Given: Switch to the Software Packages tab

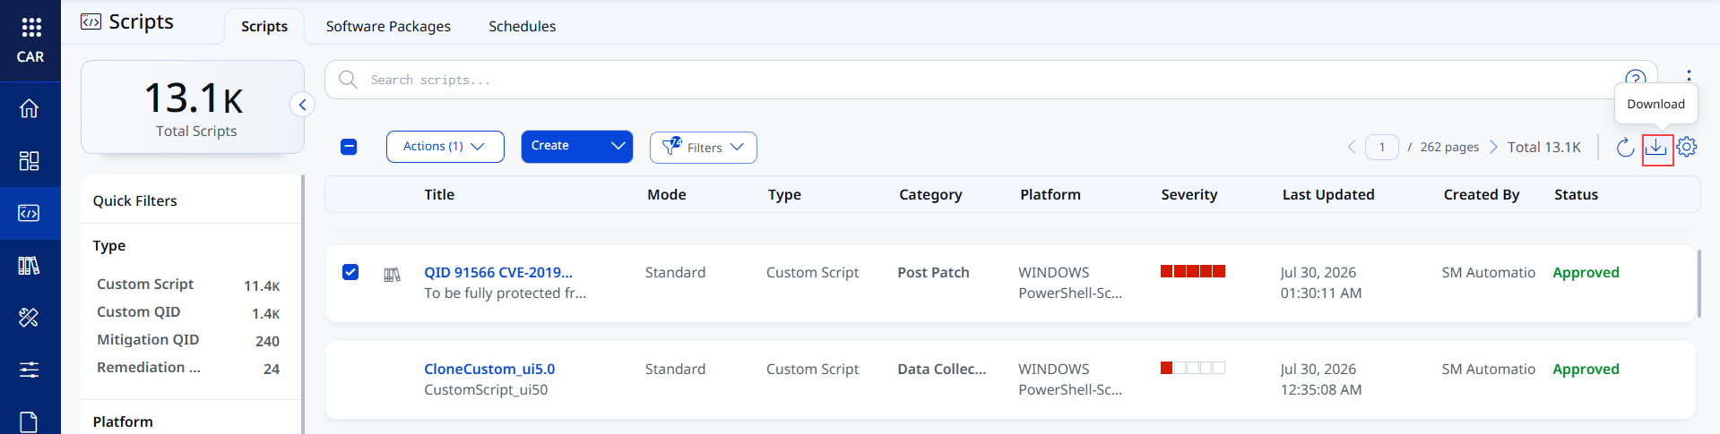Looking at the screenshot, I should [388, 26].
